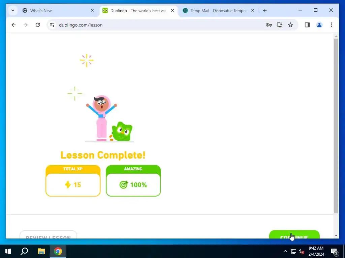Close the Temp Mail tab

pyautogui.click(x=253, y=10)
